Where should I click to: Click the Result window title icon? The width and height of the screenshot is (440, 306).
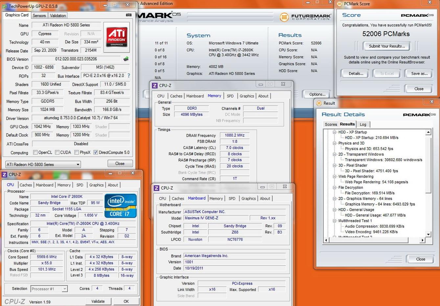[319, 103]
